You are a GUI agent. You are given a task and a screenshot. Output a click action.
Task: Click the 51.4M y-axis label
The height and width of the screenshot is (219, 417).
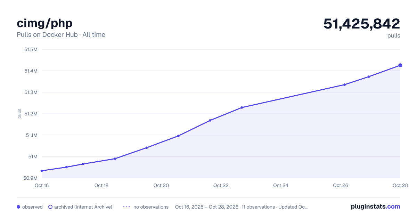coord(31,71)
